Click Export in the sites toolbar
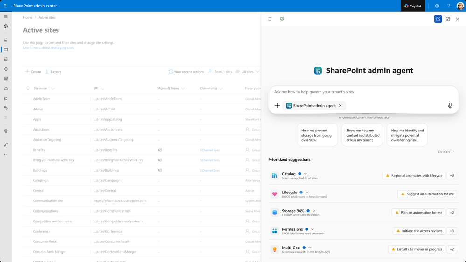 (53, 72)
